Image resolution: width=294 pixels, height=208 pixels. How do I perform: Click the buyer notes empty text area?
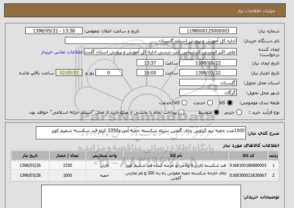tap(141, 197)
